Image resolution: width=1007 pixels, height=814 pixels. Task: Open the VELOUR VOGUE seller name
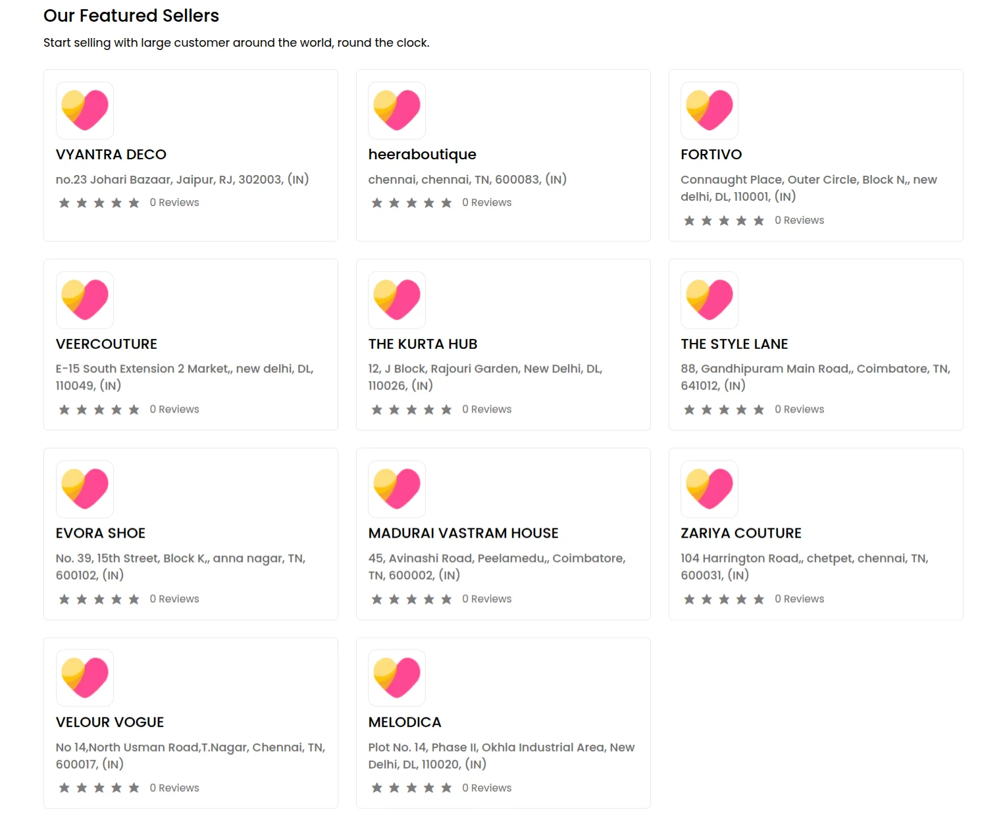click(110, 722)
